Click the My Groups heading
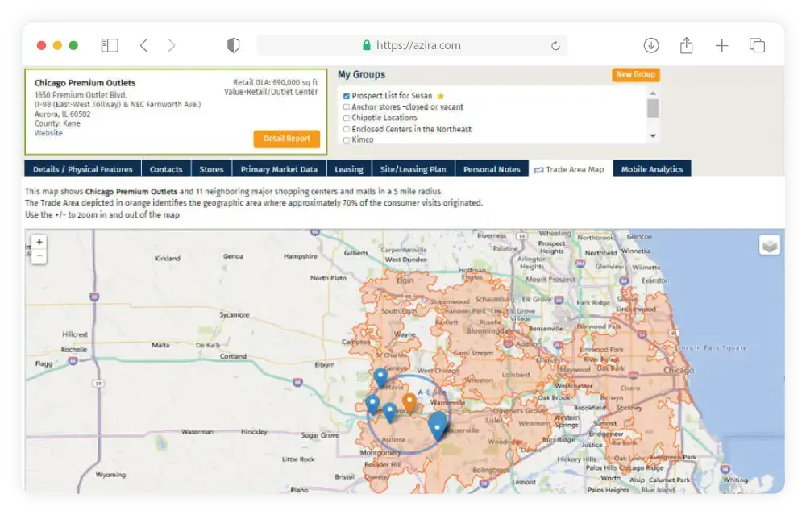 click(x=361, y=74)
